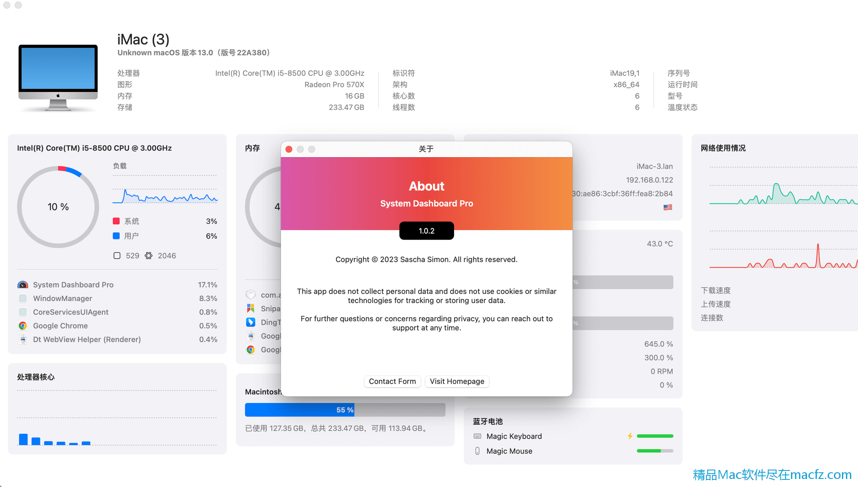Click the red 系统 legend square
Screen dimensions: 858x487
pyautogui.click(x=116, y=221)
